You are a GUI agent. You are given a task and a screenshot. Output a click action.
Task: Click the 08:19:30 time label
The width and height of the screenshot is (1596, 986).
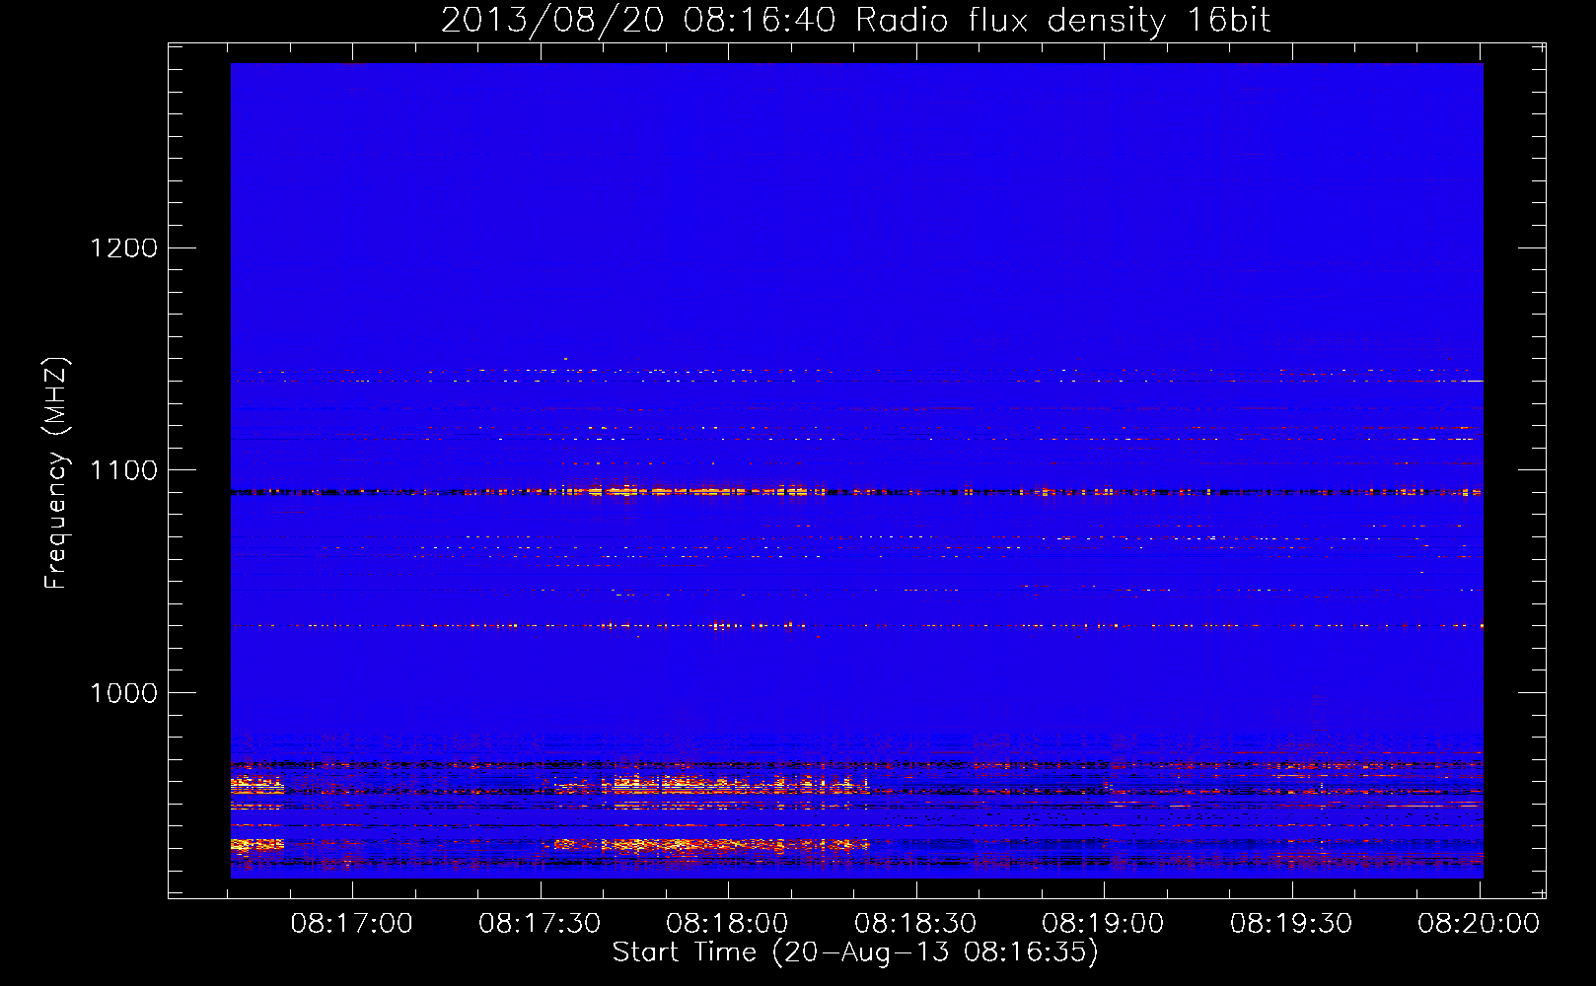click(x=1291, y=924)
